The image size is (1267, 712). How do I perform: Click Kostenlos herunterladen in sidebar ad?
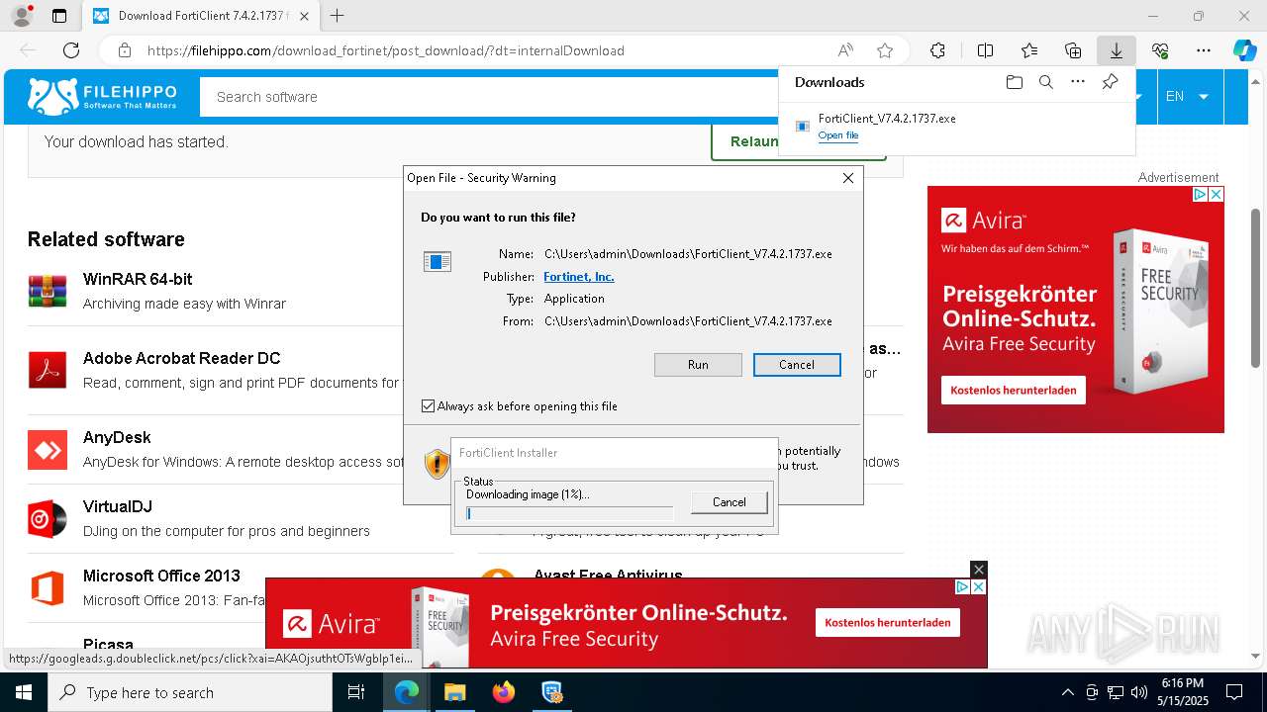pyautogui.click(x=1014, y=391)
